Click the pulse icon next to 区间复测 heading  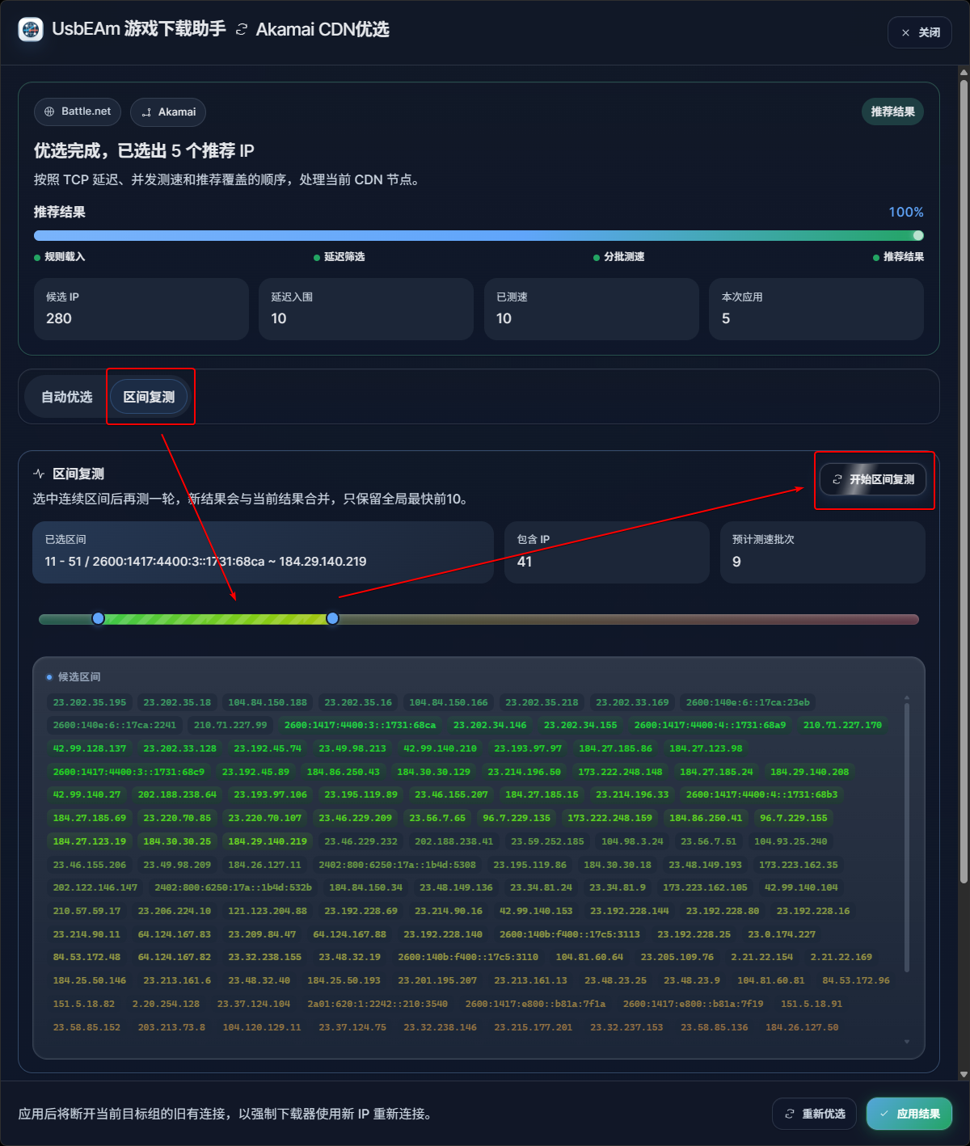[39, 474]
